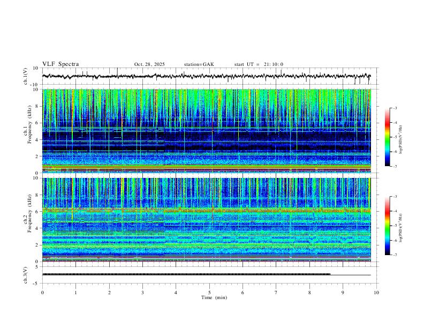Click the ch.3 voltage trace panel
Image resolution: width=424 pixels, height=328 pixels.
pos(209,275)
